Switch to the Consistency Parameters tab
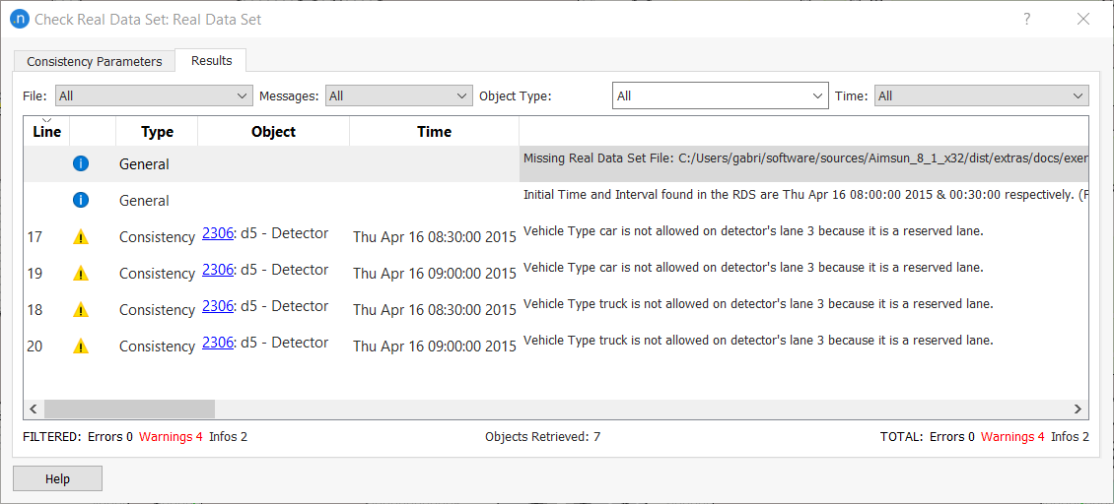Screen dimensions: 1114x504 click(95, 62)
